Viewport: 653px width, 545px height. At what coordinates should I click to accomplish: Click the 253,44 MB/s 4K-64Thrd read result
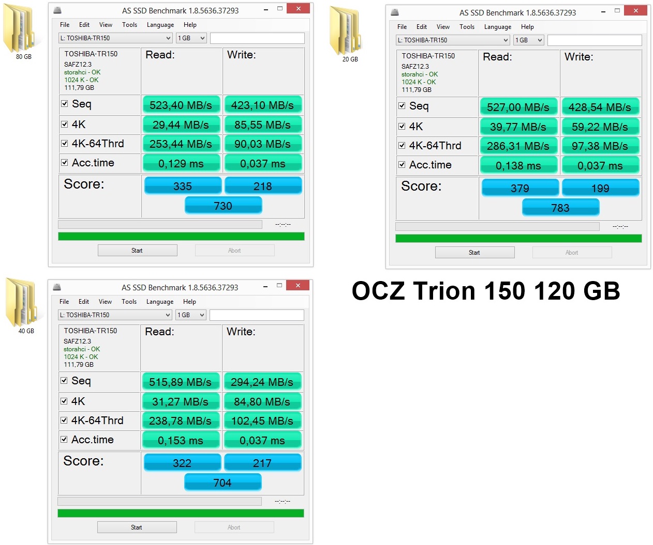(x=181, y=144)
